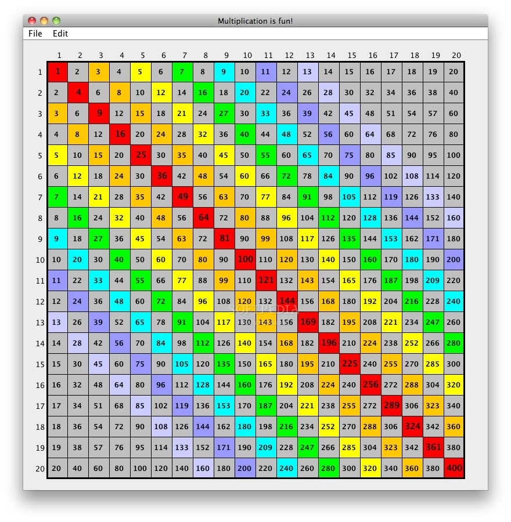Close the Multiplication is fun! window
Viewport: 511px width, 522px height.
pyautogui.click(x=32, y=21)
